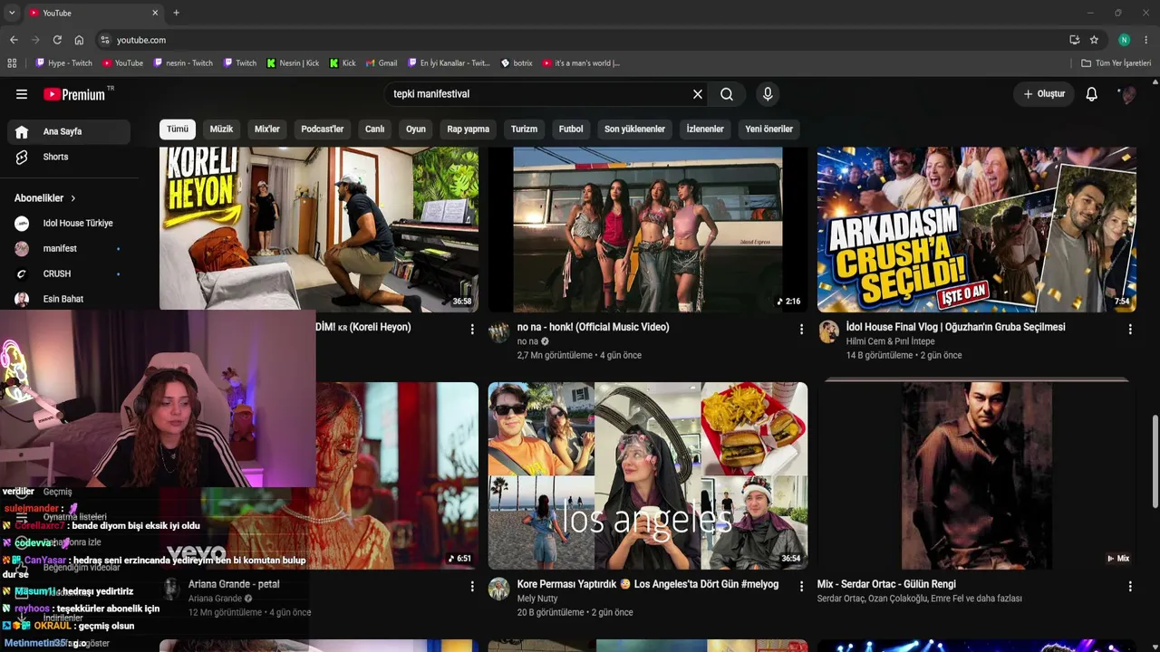1160x652 pixels.
Task: Select the Müzik filter chip
Action: point(221,129)
